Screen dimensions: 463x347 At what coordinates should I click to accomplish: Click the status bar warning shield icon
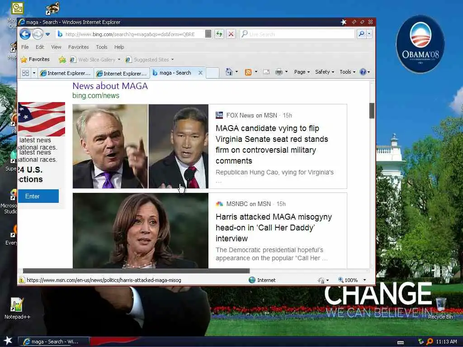pos(22,280)
